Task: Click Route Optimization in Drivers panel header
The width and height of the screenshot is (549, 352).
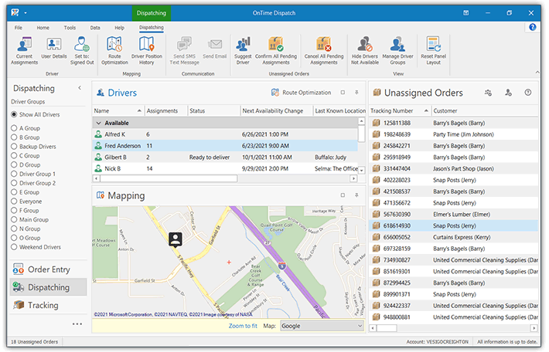Action: point(301,93)
